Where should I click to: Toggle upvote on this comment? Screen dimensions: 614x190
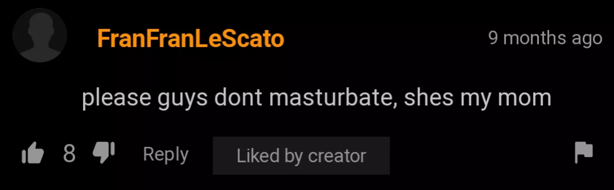[33, 153]
